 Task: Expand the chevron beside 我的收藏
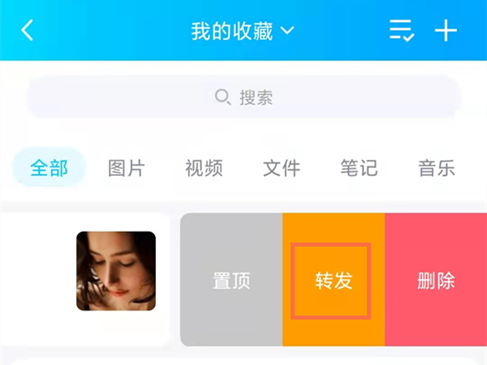(287, 31)
